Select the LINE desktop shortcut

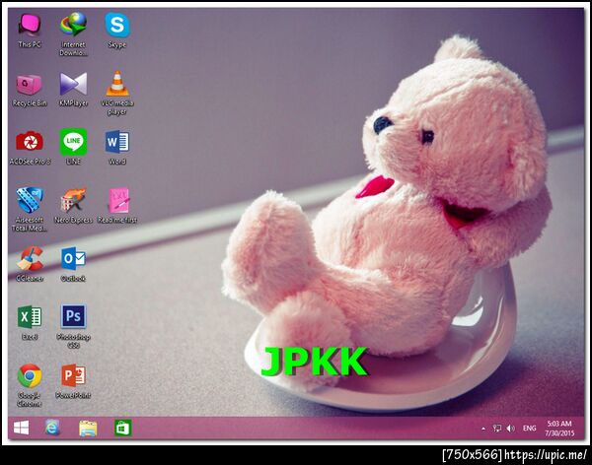point(73,147)
